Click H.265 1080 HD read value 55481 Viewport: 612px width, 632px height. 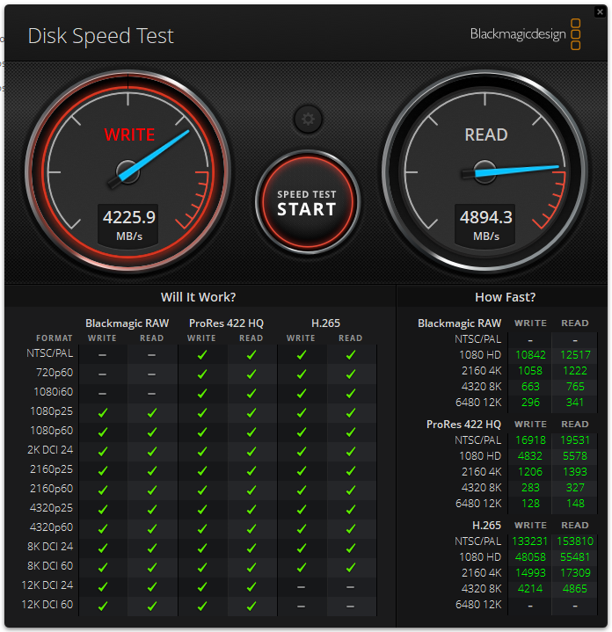[575, 557]
